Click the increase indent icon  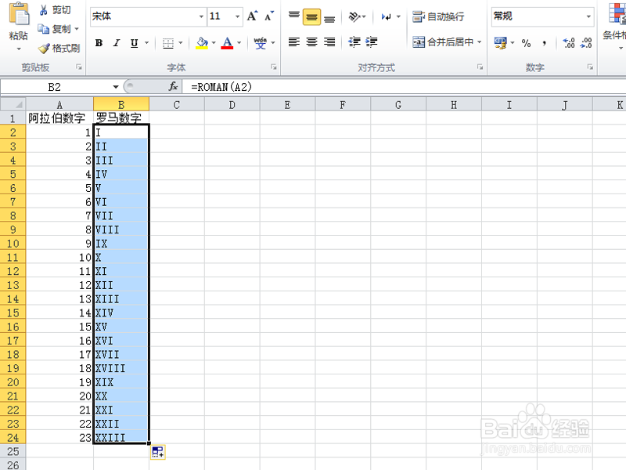pos(371,42)
